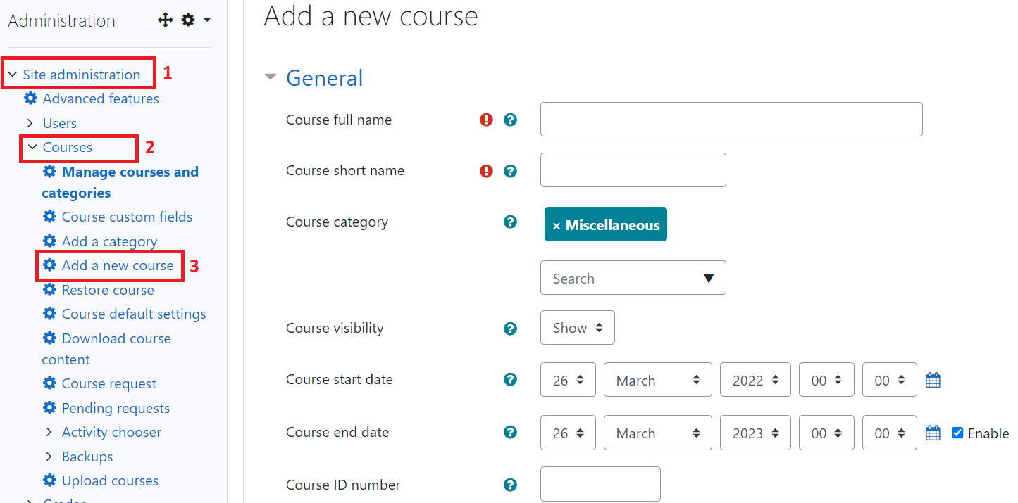Enable the course end date checkbox
1018x503 pixels.
point(957,433)
